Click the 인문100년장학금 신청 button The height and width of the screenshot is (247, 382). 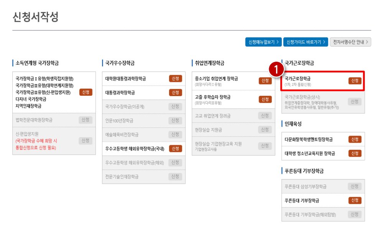tap(176, 120)
